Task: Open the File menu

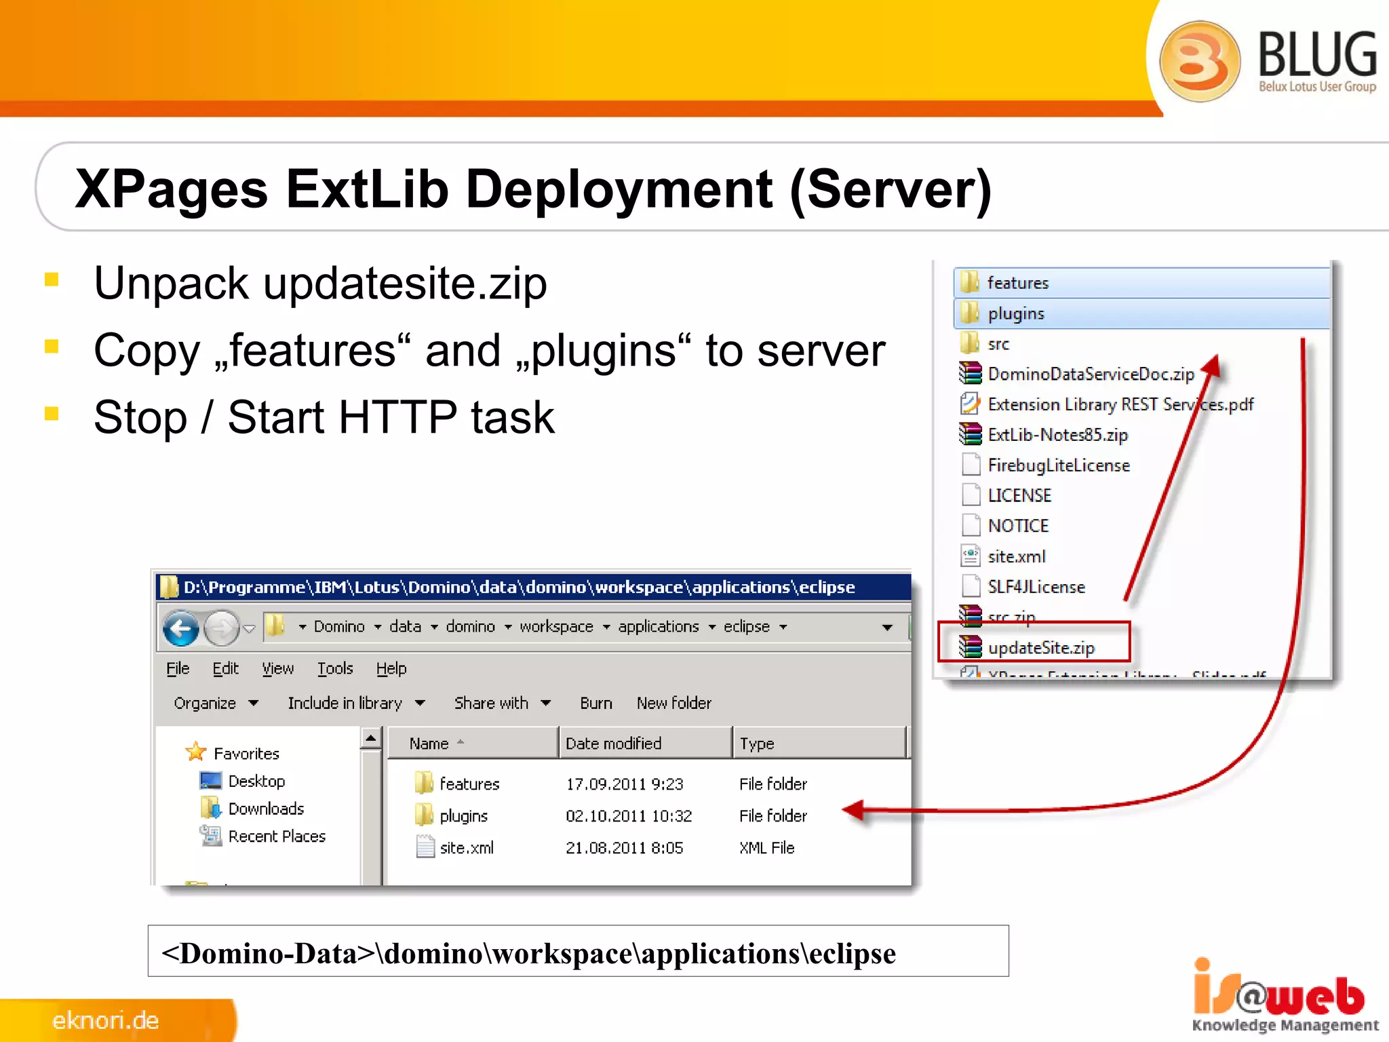Action: coord(178,668)
